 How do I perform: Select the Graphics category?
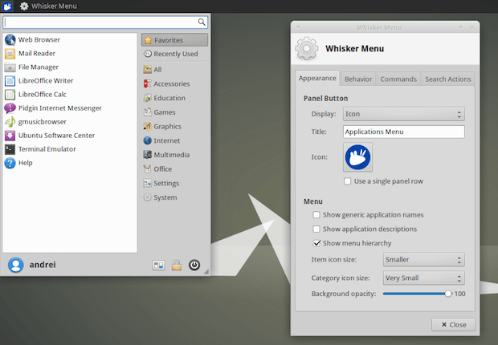tap(174, 126)
